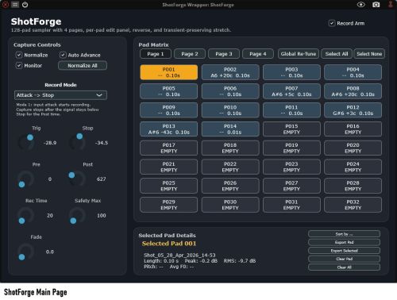Select pad P012
Viewport: 397px width, 300px height.
click(x=353, y=110)
